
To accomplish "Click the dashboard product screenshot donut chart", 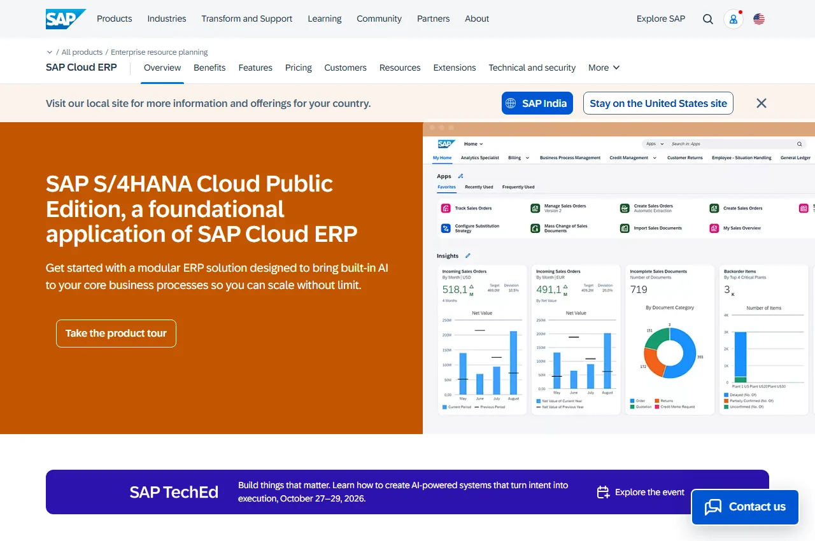I will [x=670, y=353].
